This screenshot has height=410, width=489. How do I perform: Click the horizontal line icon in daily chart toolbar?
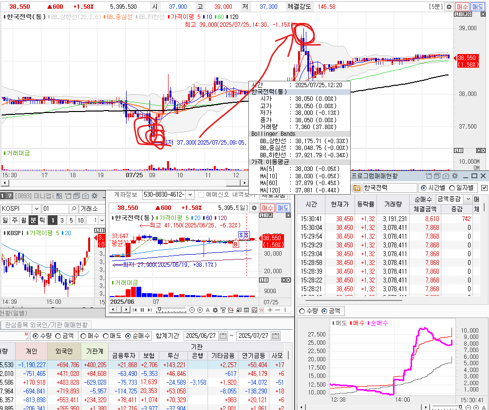277,310
